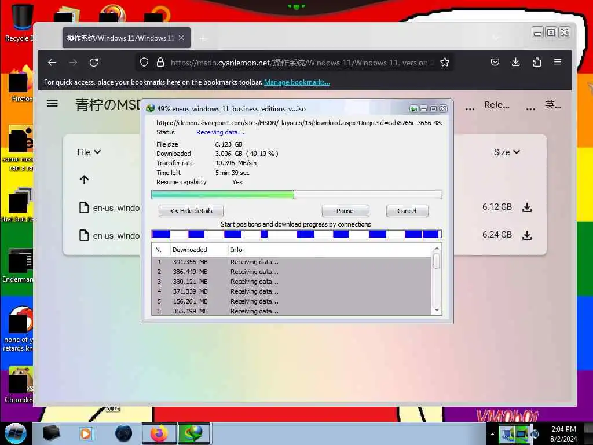Expand the File sort dropdown
This screenshot has width=593, height=445.
click(89, 152)
